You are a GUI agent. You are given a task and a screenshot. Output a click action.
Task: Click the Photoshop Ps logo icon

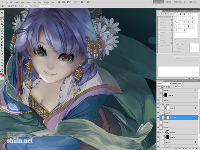pyautogui.click(x=2, y=2)
